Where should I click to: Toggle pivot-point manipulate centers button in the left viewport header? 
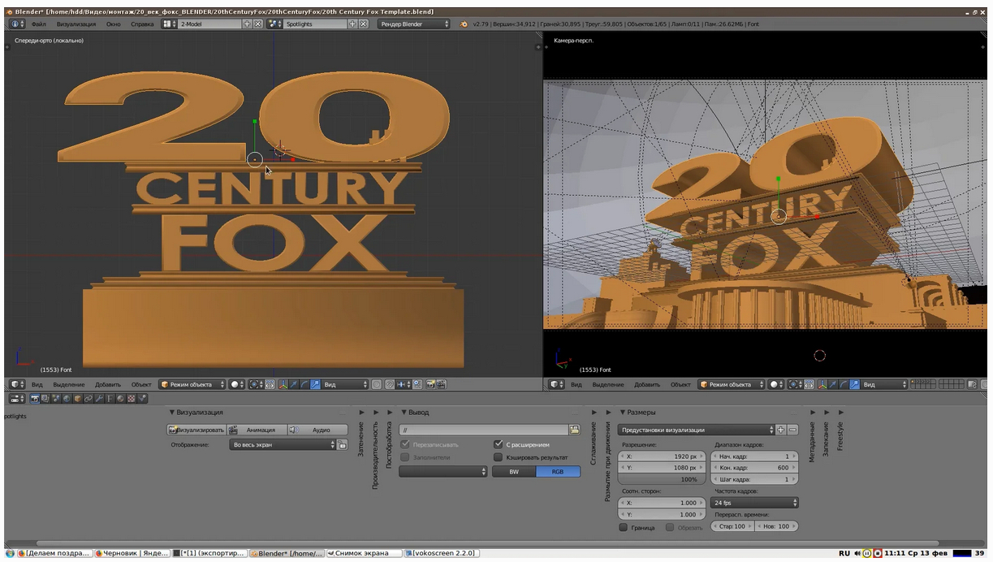tap(271, 384)
